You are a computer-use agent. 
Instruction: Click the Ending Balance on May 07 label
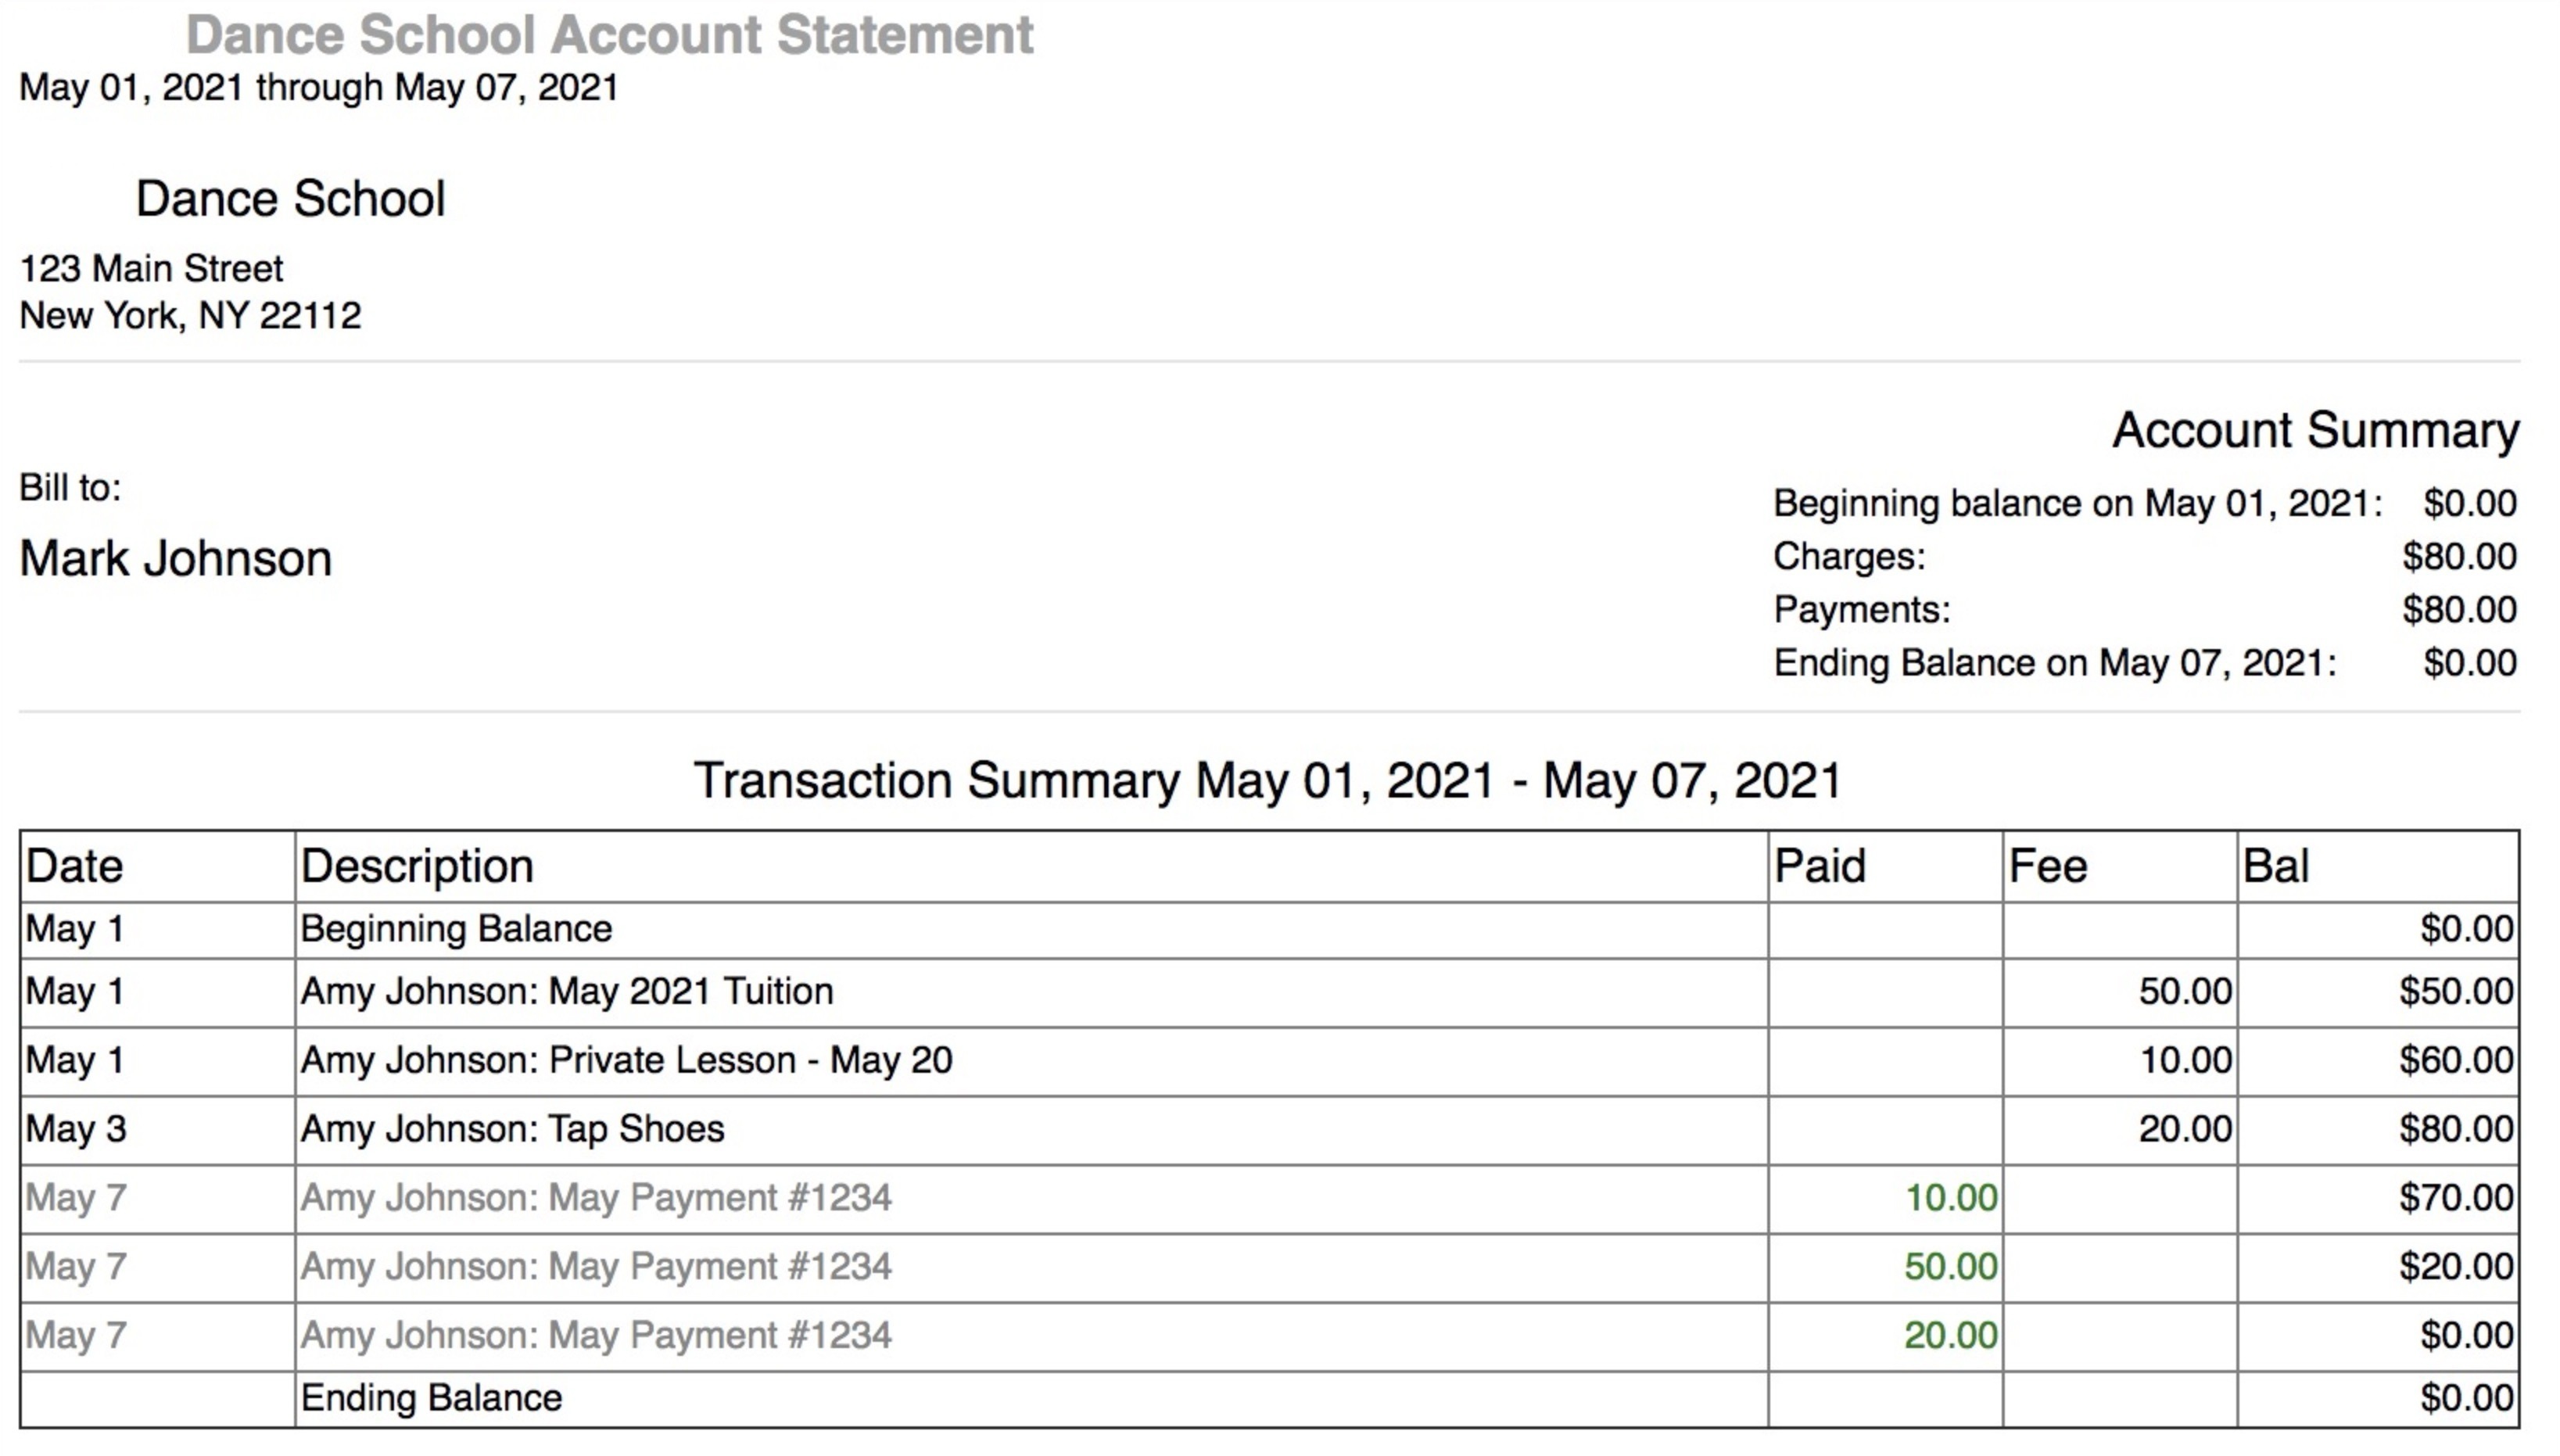tap(2054, 663)
